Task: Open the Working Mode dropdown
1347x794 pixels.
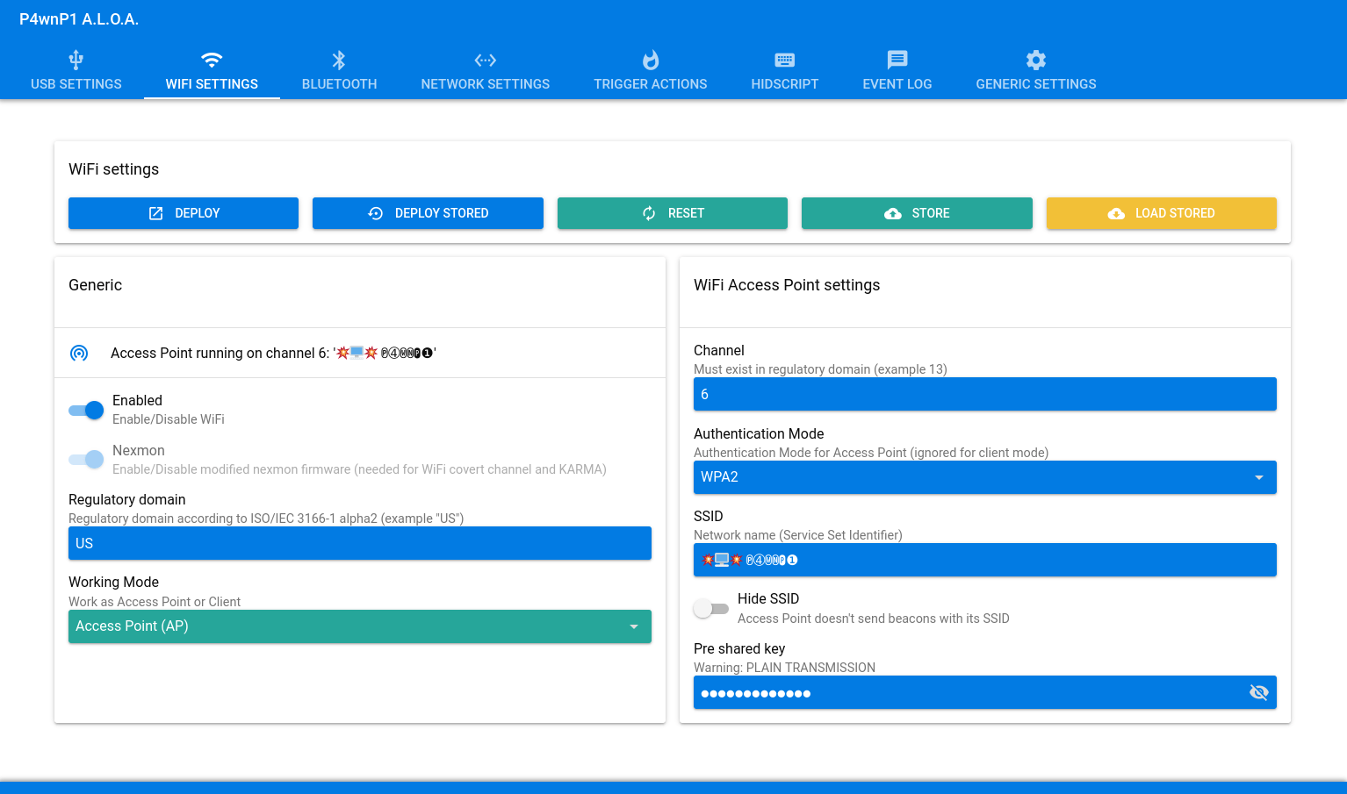Action: point(359,626)
